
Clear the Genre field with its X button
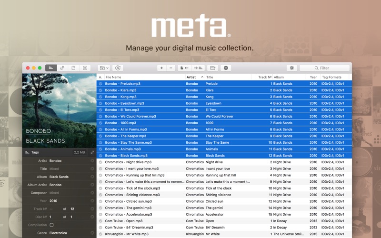pyautogui.click(x=92, y=233)
